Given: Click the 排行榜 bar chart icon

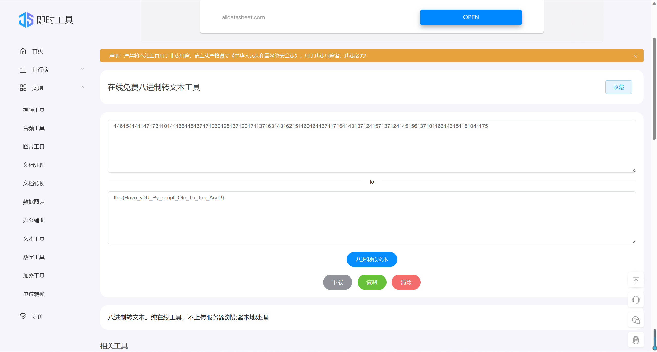Looking at the screenshot, I should (x=23, y=70).
